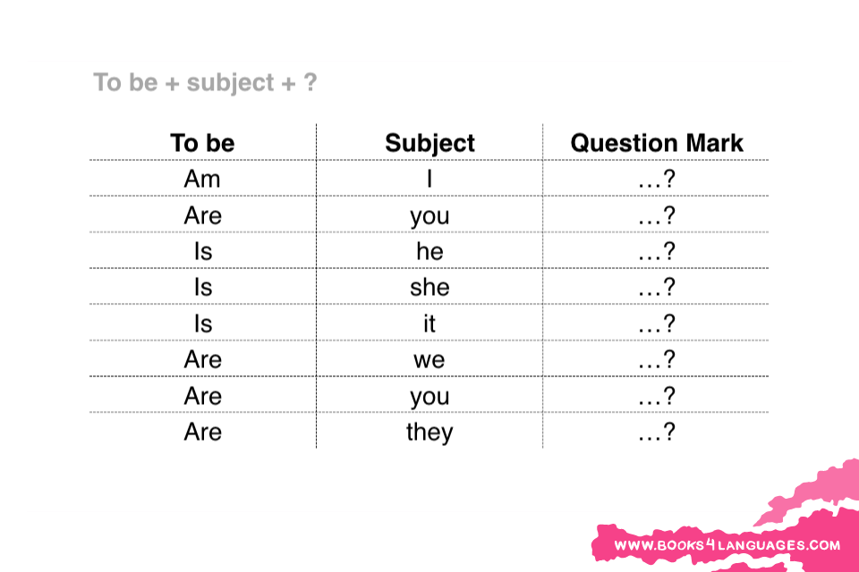Click the '...?' in the 'I' row

pyautogui.click(x=656, y=179)
